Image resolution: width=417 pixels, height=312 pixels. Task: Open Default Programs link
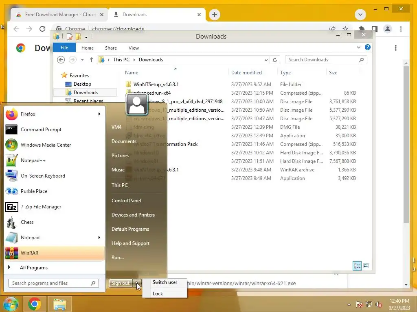coord(130,229)
